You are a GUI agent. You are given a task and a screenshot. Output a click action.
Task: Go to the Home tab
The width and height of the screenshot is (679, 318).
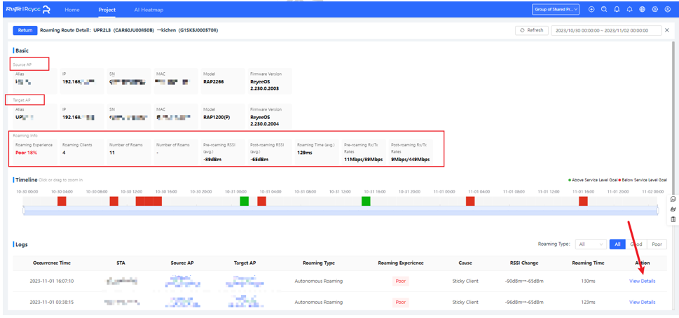click(72, 10)
